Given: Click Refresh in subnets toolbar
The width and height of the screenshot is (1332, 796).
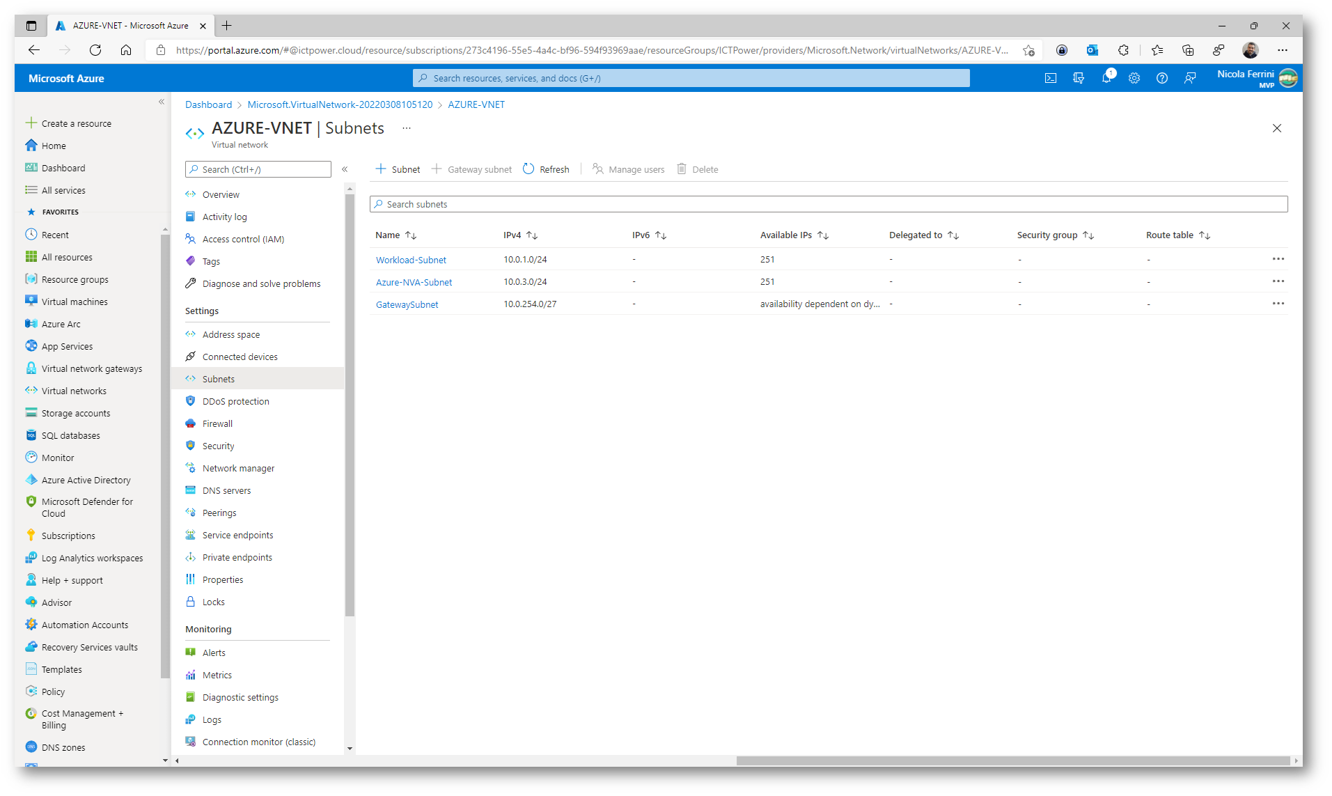Looking at the screenshot, I should point(546,169).
